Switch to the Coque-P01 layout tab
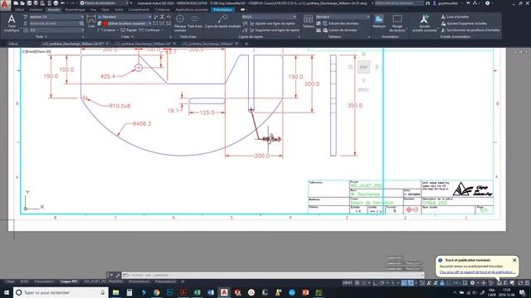Viewport: 531px width, 298px height. coord(69,281)
